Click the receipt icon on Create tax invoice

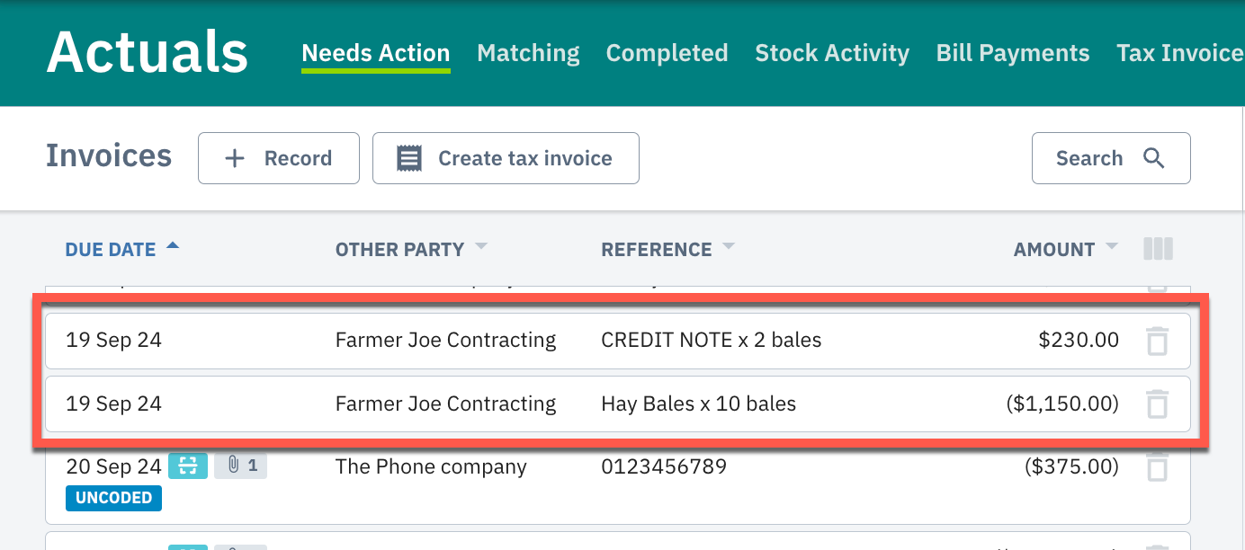[x=409, y=159]
